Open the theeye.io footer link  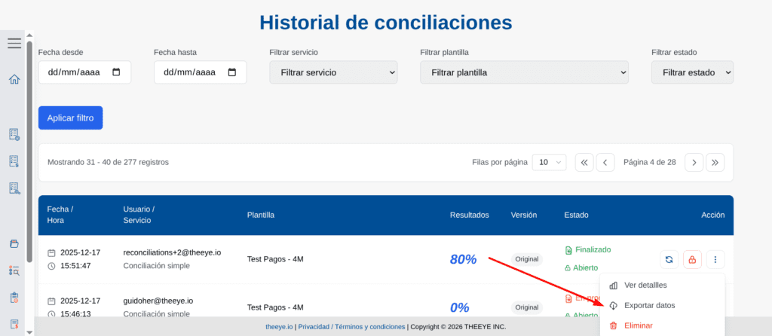click(279, 327)
